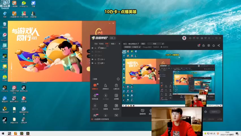Open the 主播任务 tool icon
Image resolution: width=241 pixels, height=136 pixels.
coord(116,86)
